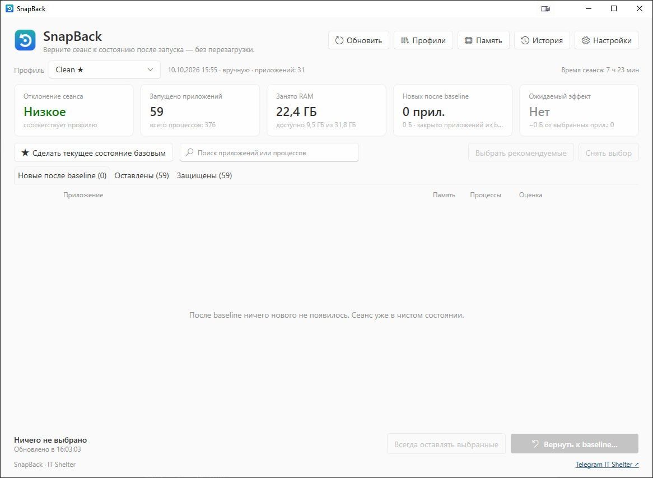The image size is (653, 478).
Task: Click the Запущено приложений card
Action: click(x=200, y=110)
